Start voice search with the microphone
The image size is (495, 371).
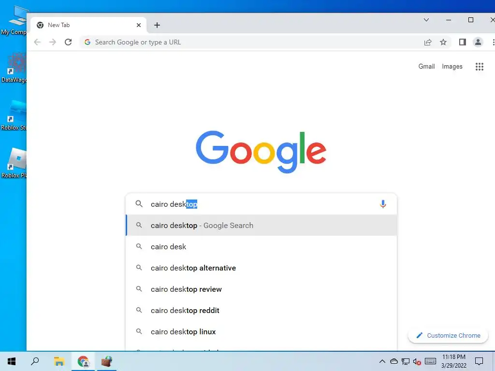pyautogui.click(x=383, y=204)
